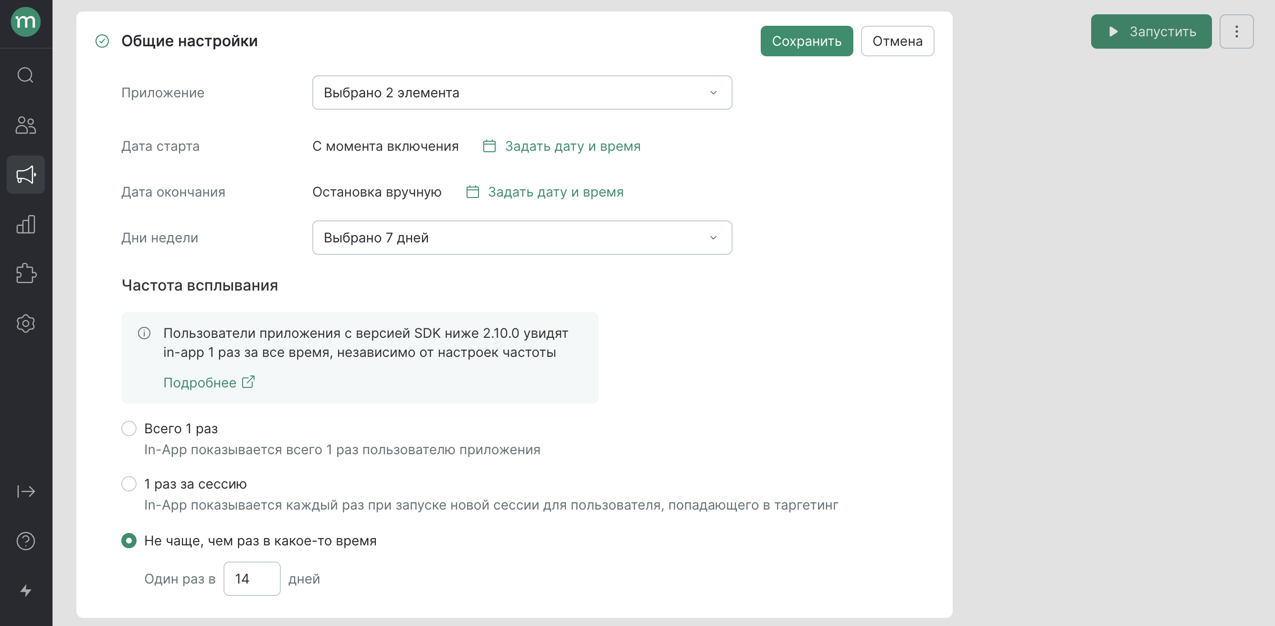This screenshot has width=1275, height=626.
Task: Click the Отмена button
Action: tap(897, 41)
